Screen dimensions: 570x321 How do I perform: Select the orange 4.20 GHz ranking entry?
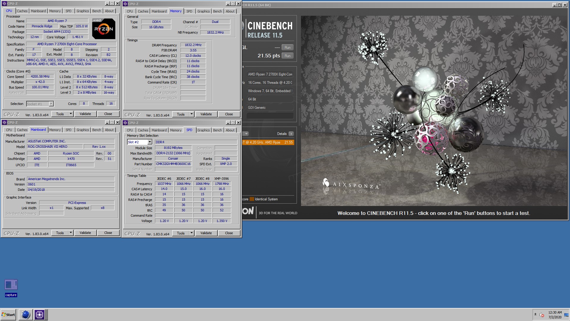tap(268, 142)
